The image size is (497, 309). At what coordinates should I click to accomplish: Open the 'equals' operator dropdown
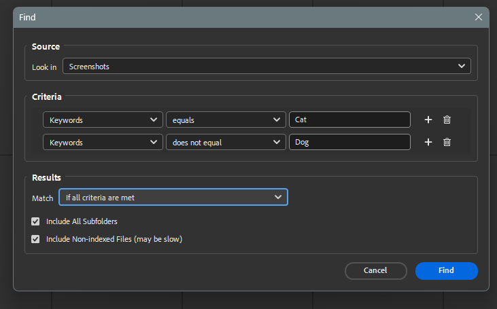(x=226, y=120)
